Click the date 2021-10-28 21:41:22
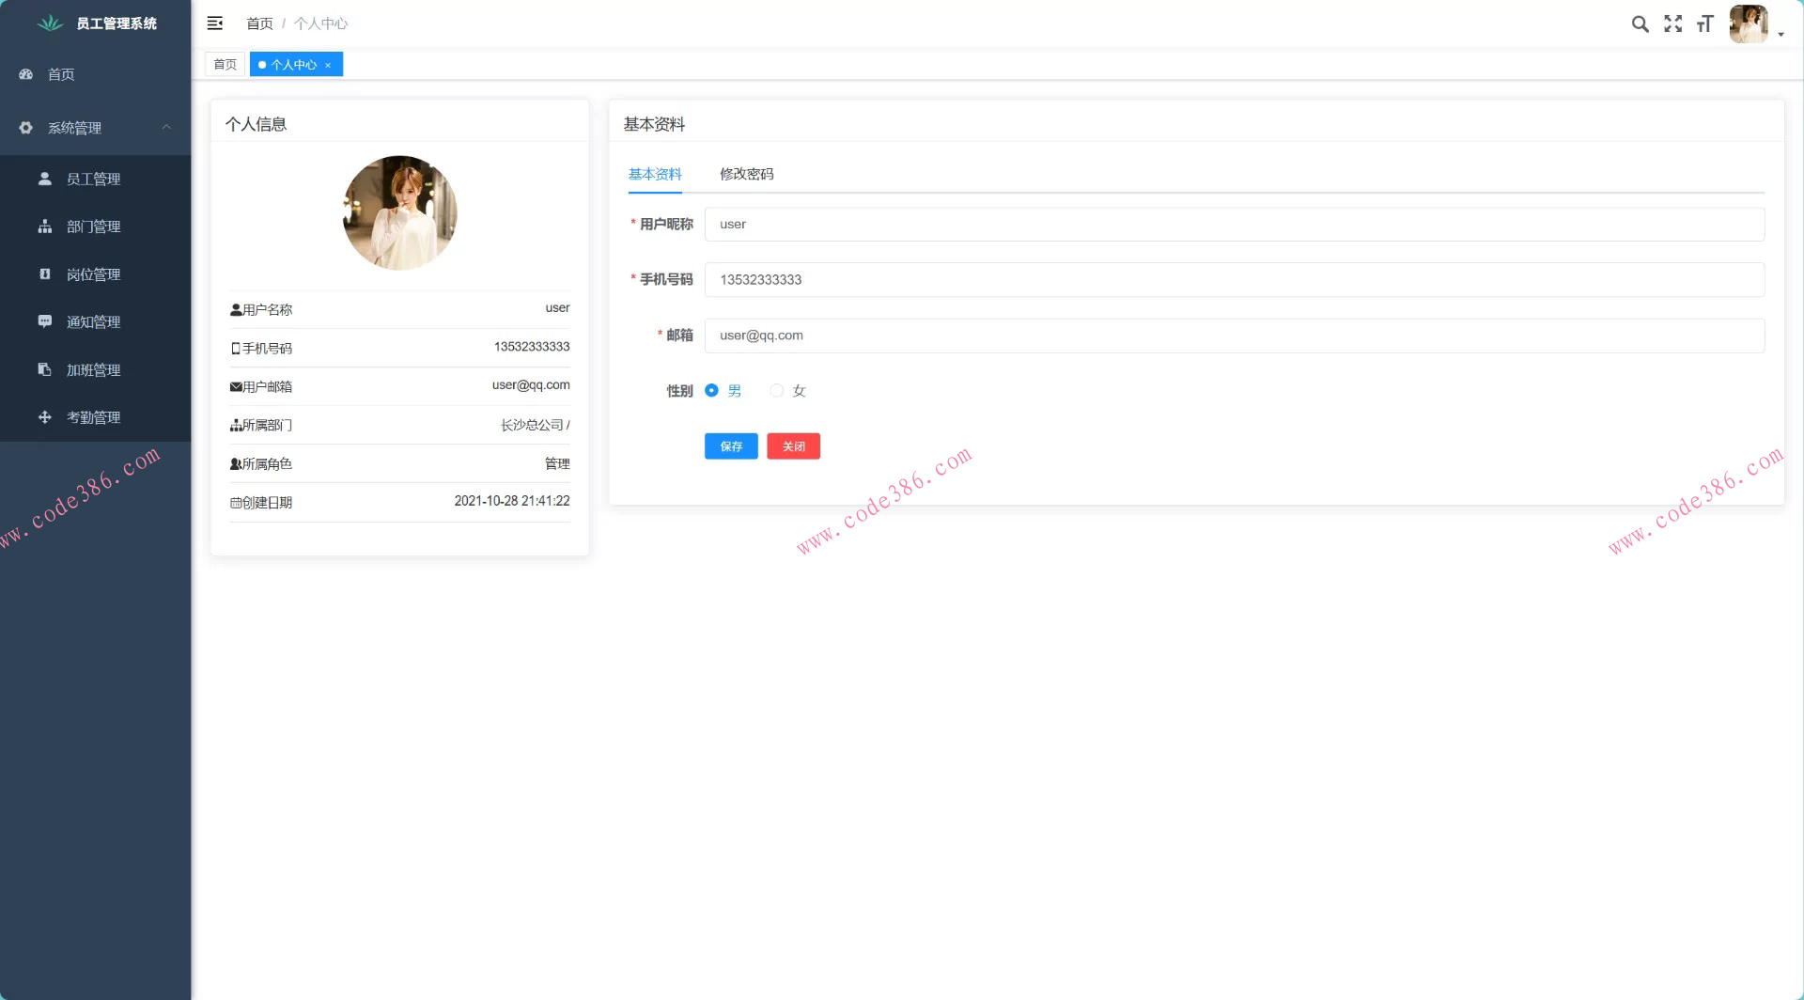Viewport: 1804px width, 1000px height. (512, 501)
